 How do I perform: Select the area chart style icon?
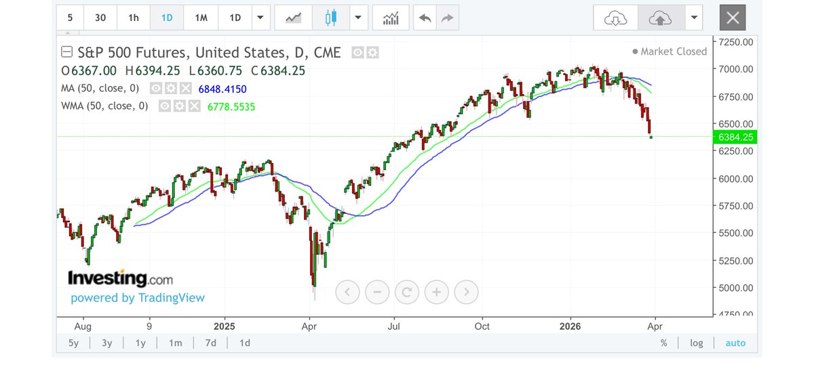(x=294, y=18)
